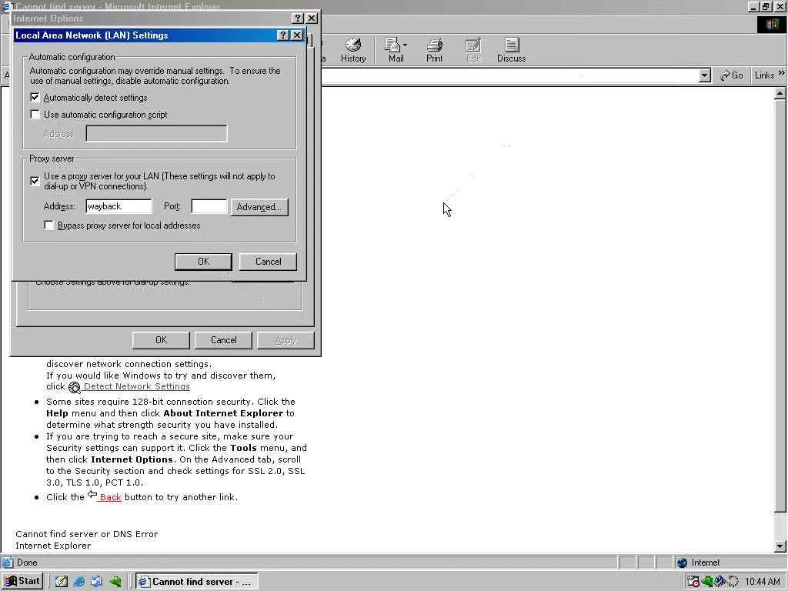788x591 pixels.
Task: Click the LAN Settings help question mark
Action: click(283, 35)
